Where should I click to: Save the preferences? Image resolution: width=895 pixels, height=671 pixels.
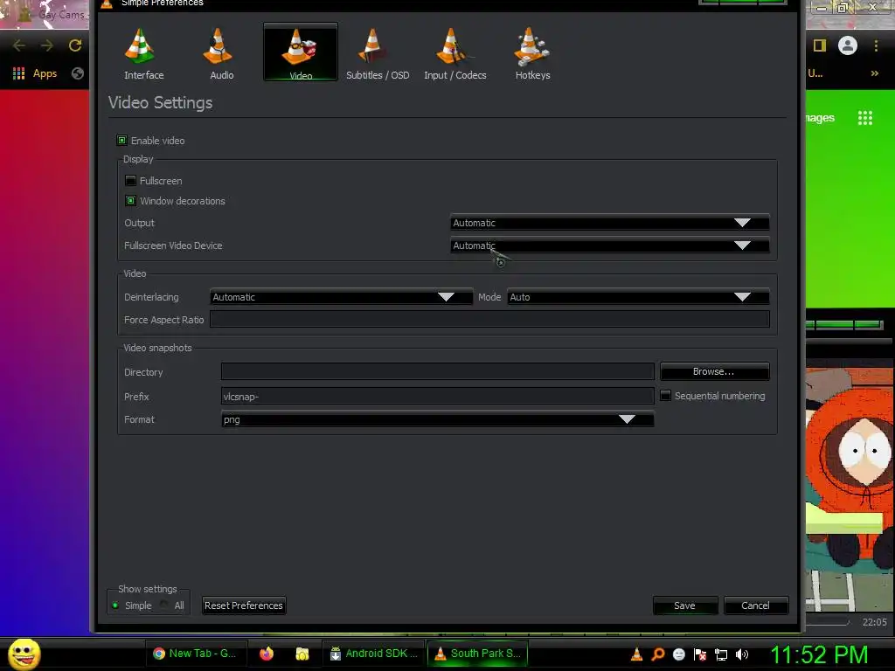[x=685, y=605]
